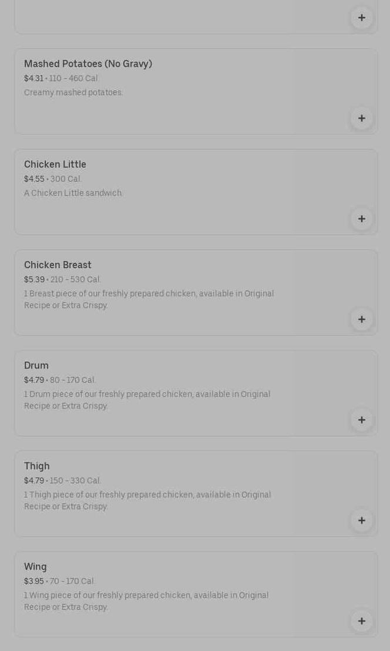390x651 pixels.
Task: Select the $3.95 price on Wing
Action: click(x=34, y=581)
